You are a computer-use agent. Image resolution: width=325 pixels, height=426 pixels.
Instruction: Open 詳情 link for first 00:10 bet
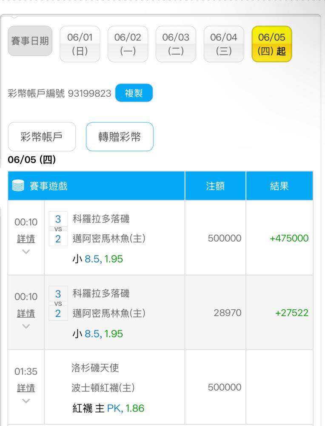[26, 239]
